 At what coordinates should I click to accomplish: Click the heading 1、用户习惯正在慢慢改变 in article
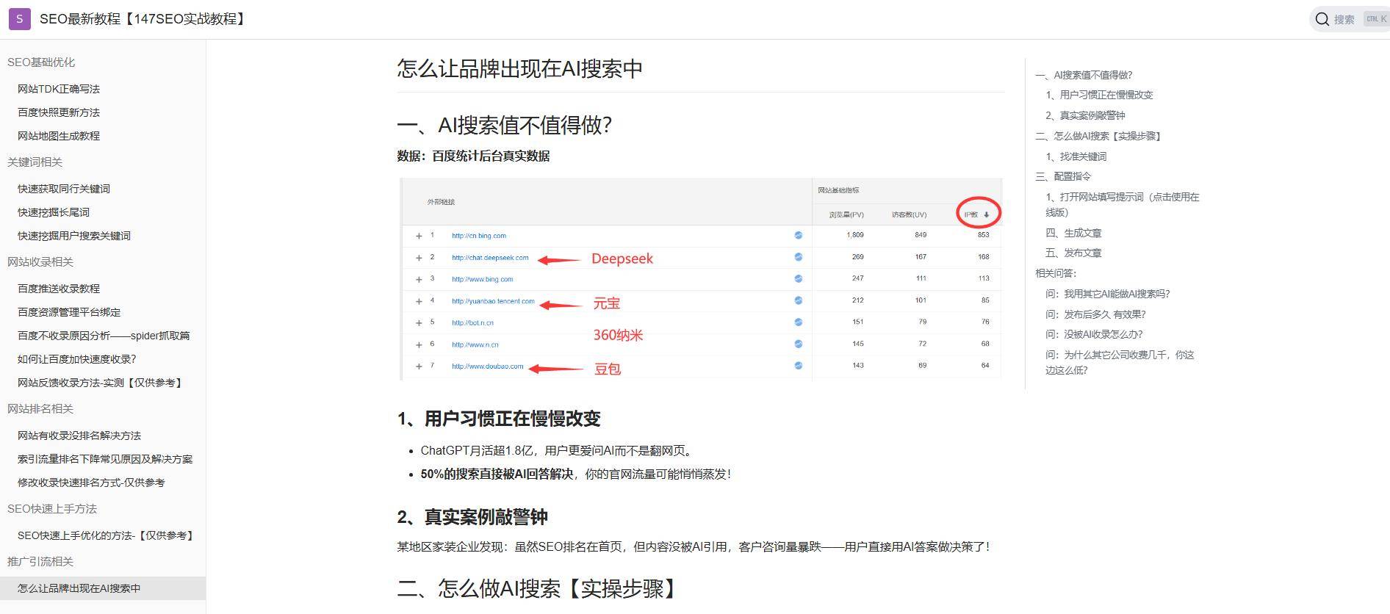click(x=499, y=419)
